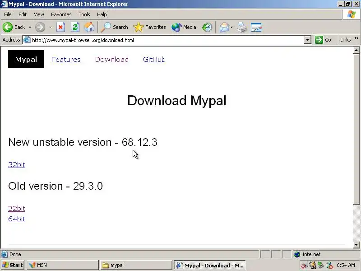The height and width of the screenshot is (271, 361).
Task: Print the page with the printer icon
Action: (x=242, y=27)
